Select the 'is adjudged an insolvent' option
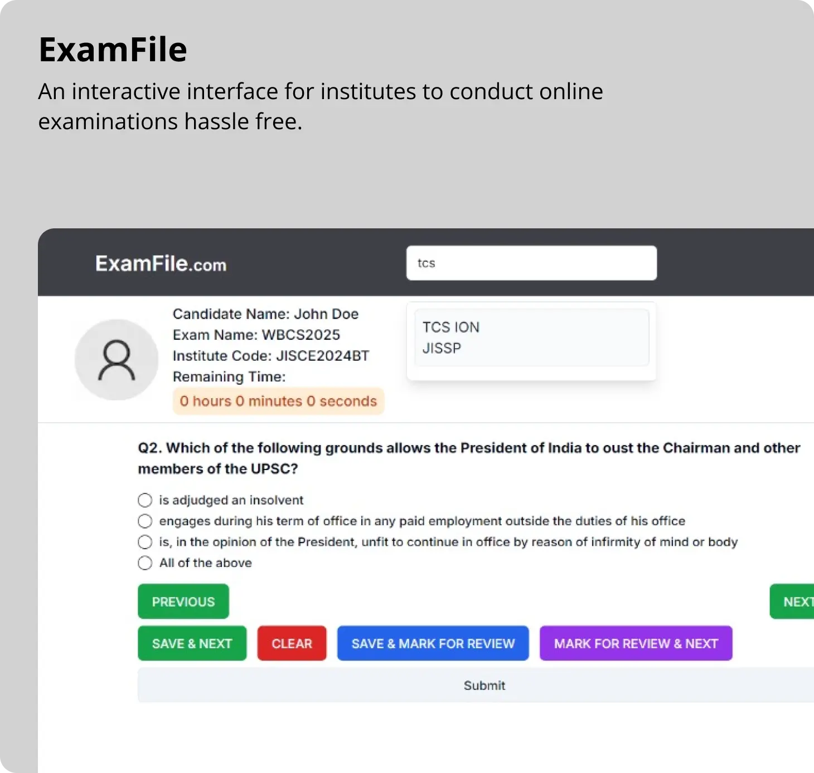 coord(145,500)
